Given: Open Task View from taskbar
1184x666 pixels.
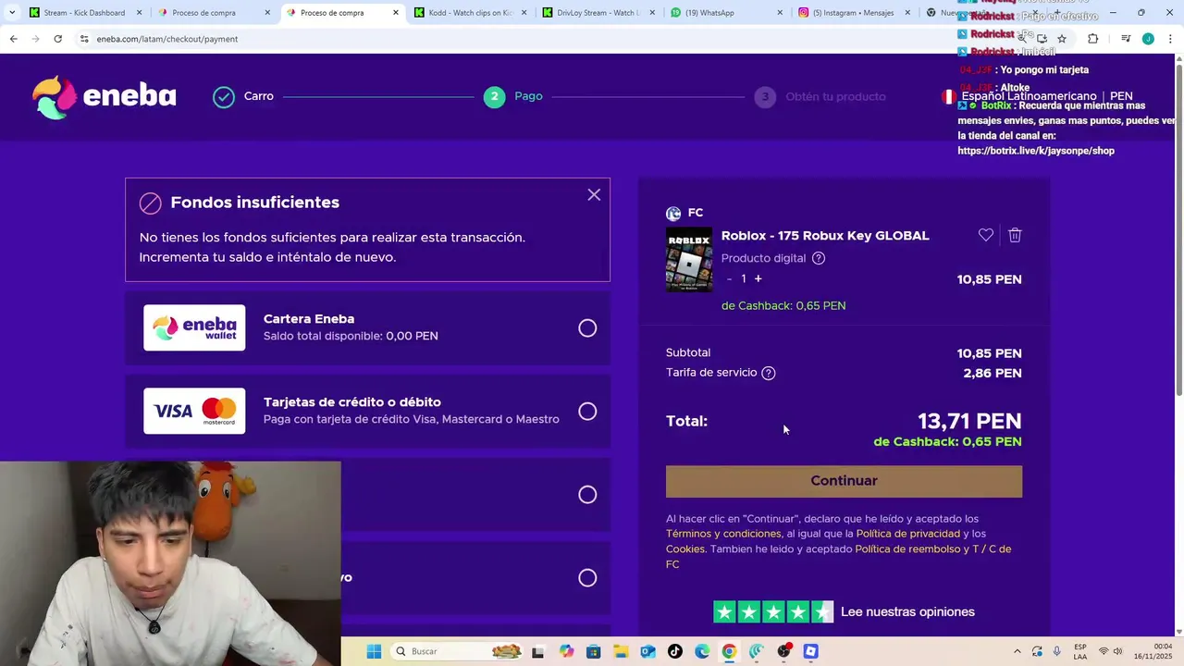Looking at the screenshot, I should (538, 652).
